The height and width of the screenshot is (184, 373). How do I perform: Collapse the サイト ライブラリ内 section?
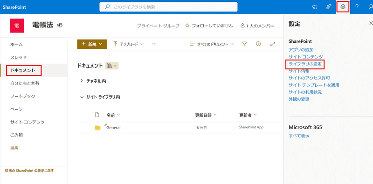coord(100,97)
